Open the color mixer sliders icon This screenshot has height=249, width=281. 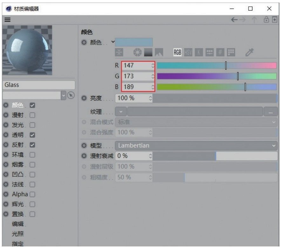click(x=209, y=52)
